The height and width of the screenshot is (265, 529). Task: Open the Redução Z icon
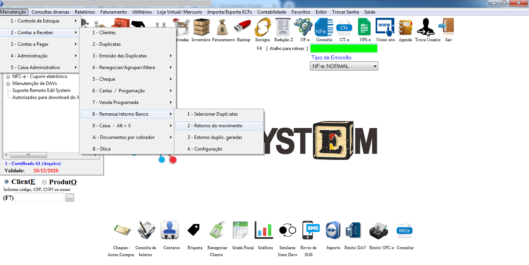(283, 28)
